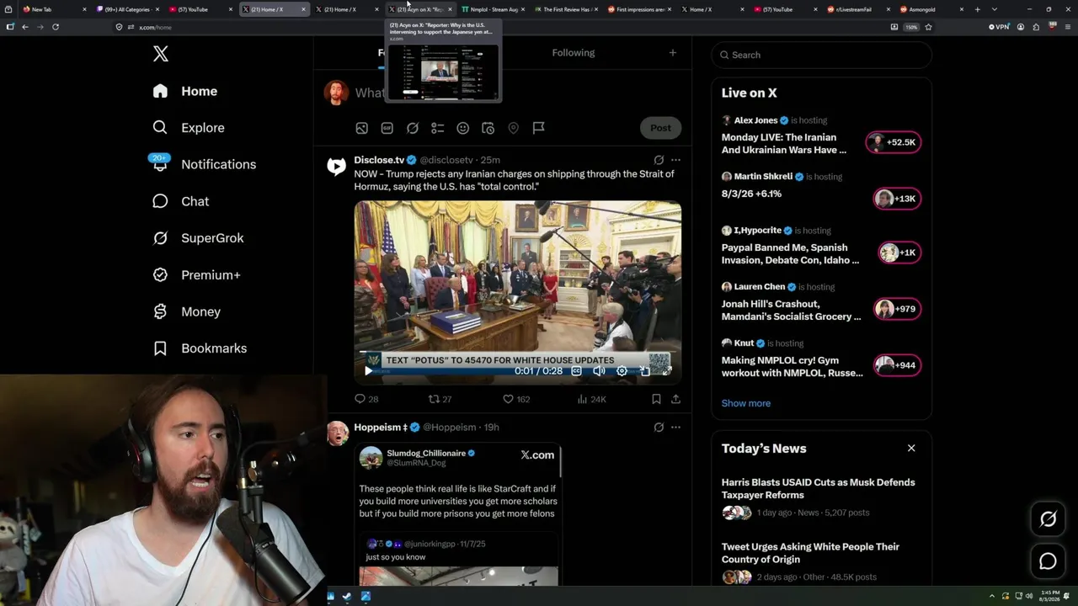Viewport: 1078px width, 606px height.
Task: Reply to the Disclose.tv post
Action: pos(366,399)
